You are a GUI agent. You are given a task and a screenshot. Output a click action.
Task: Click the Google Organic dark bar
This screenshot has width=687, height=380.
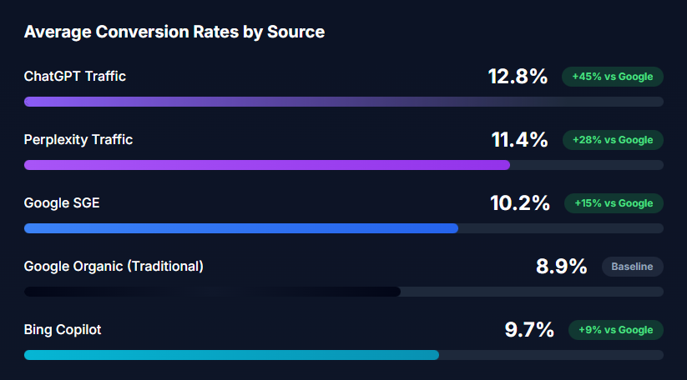pos(212,292)
